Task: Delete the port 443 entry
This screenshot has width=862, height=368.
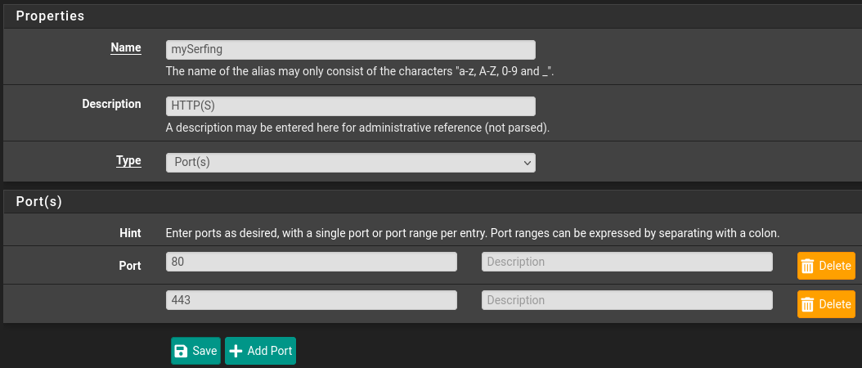Action: click(826, 304)
